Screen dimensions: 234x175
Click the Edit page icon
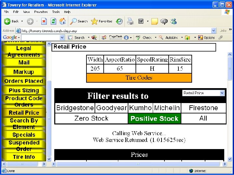pyautogui.click(x=141, y=21)
